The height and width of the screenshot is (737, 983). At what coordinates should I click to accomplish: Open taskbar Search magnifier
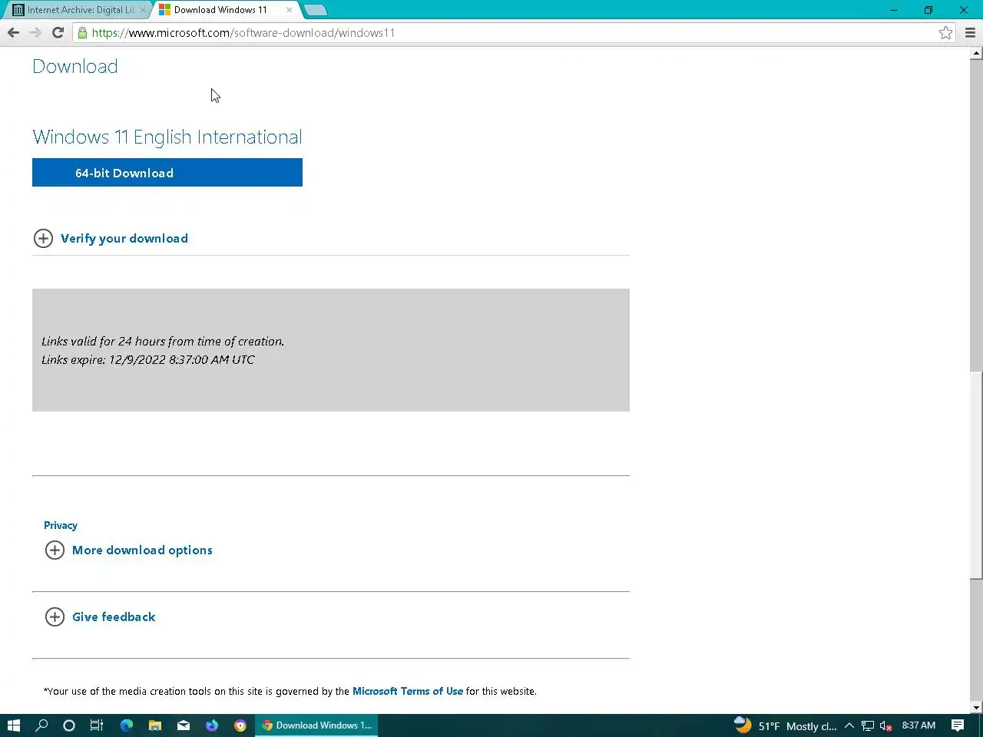pyautogui.click(x=41, y=725)
